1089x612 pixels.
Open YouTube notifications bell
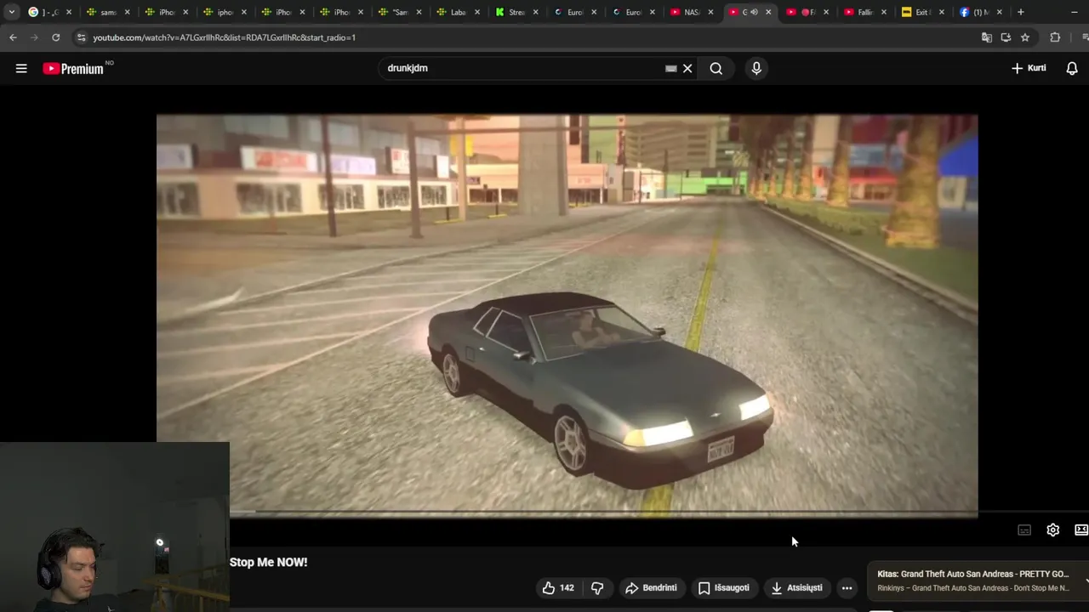tap(1072, 68)
